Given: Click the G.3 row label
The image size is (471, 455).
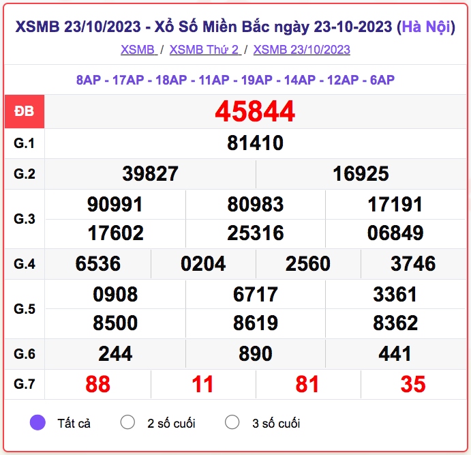Looking at the screenshot, I should pyautogui.click(x=25, y=219).
